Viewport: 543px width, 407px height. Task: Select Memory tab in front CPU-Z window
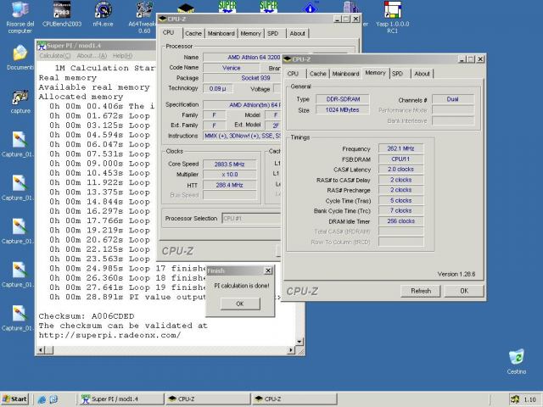(x=375, y=73)
